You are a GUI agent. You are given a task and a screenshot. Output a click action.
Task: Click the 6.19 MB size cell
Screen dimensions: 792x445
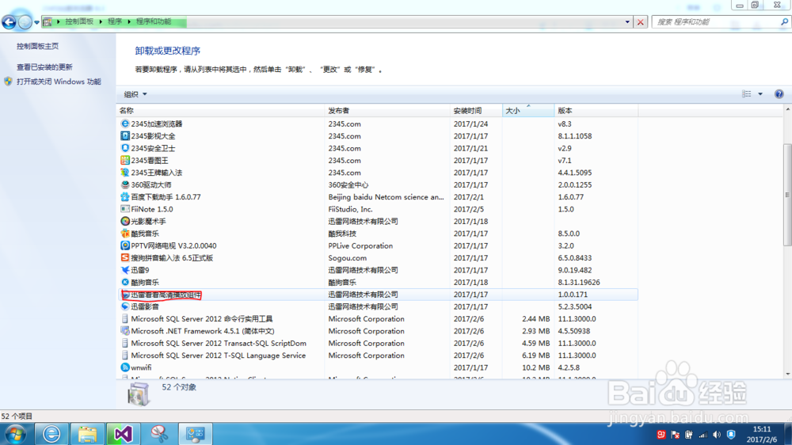[536, 355]
